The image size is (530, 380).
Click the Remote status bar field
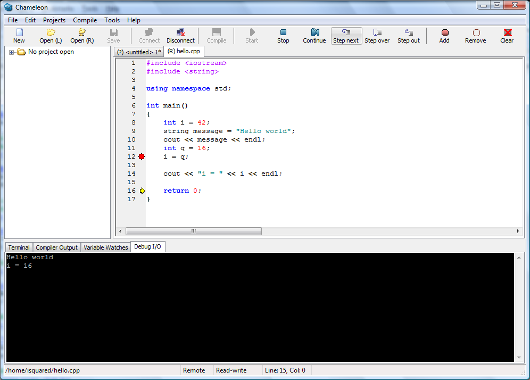click(194, 370)
